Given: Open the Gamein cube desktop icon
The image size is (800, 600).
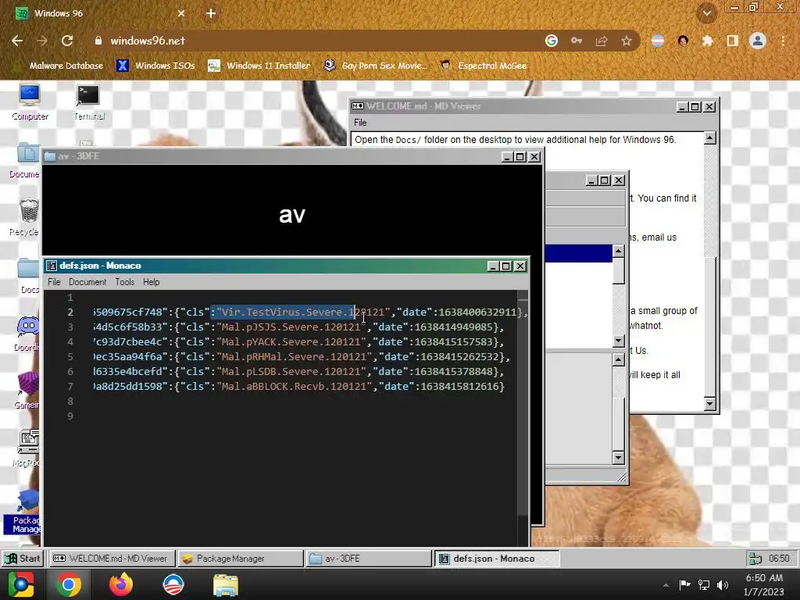Looking at the screenshot, I should coord(27,391).
